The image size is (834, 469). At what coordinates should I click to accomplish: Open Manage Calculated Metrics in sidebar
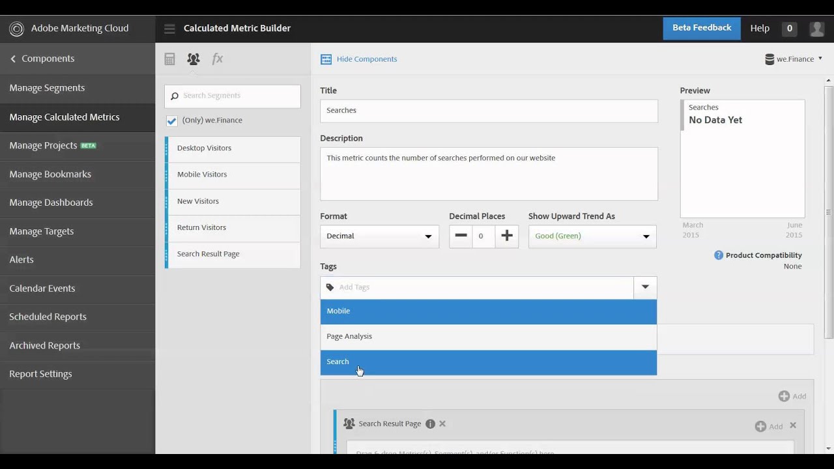[78, 117]
